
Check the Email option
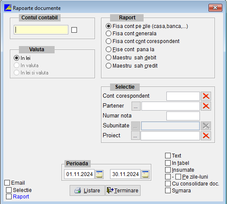(7, 183)
